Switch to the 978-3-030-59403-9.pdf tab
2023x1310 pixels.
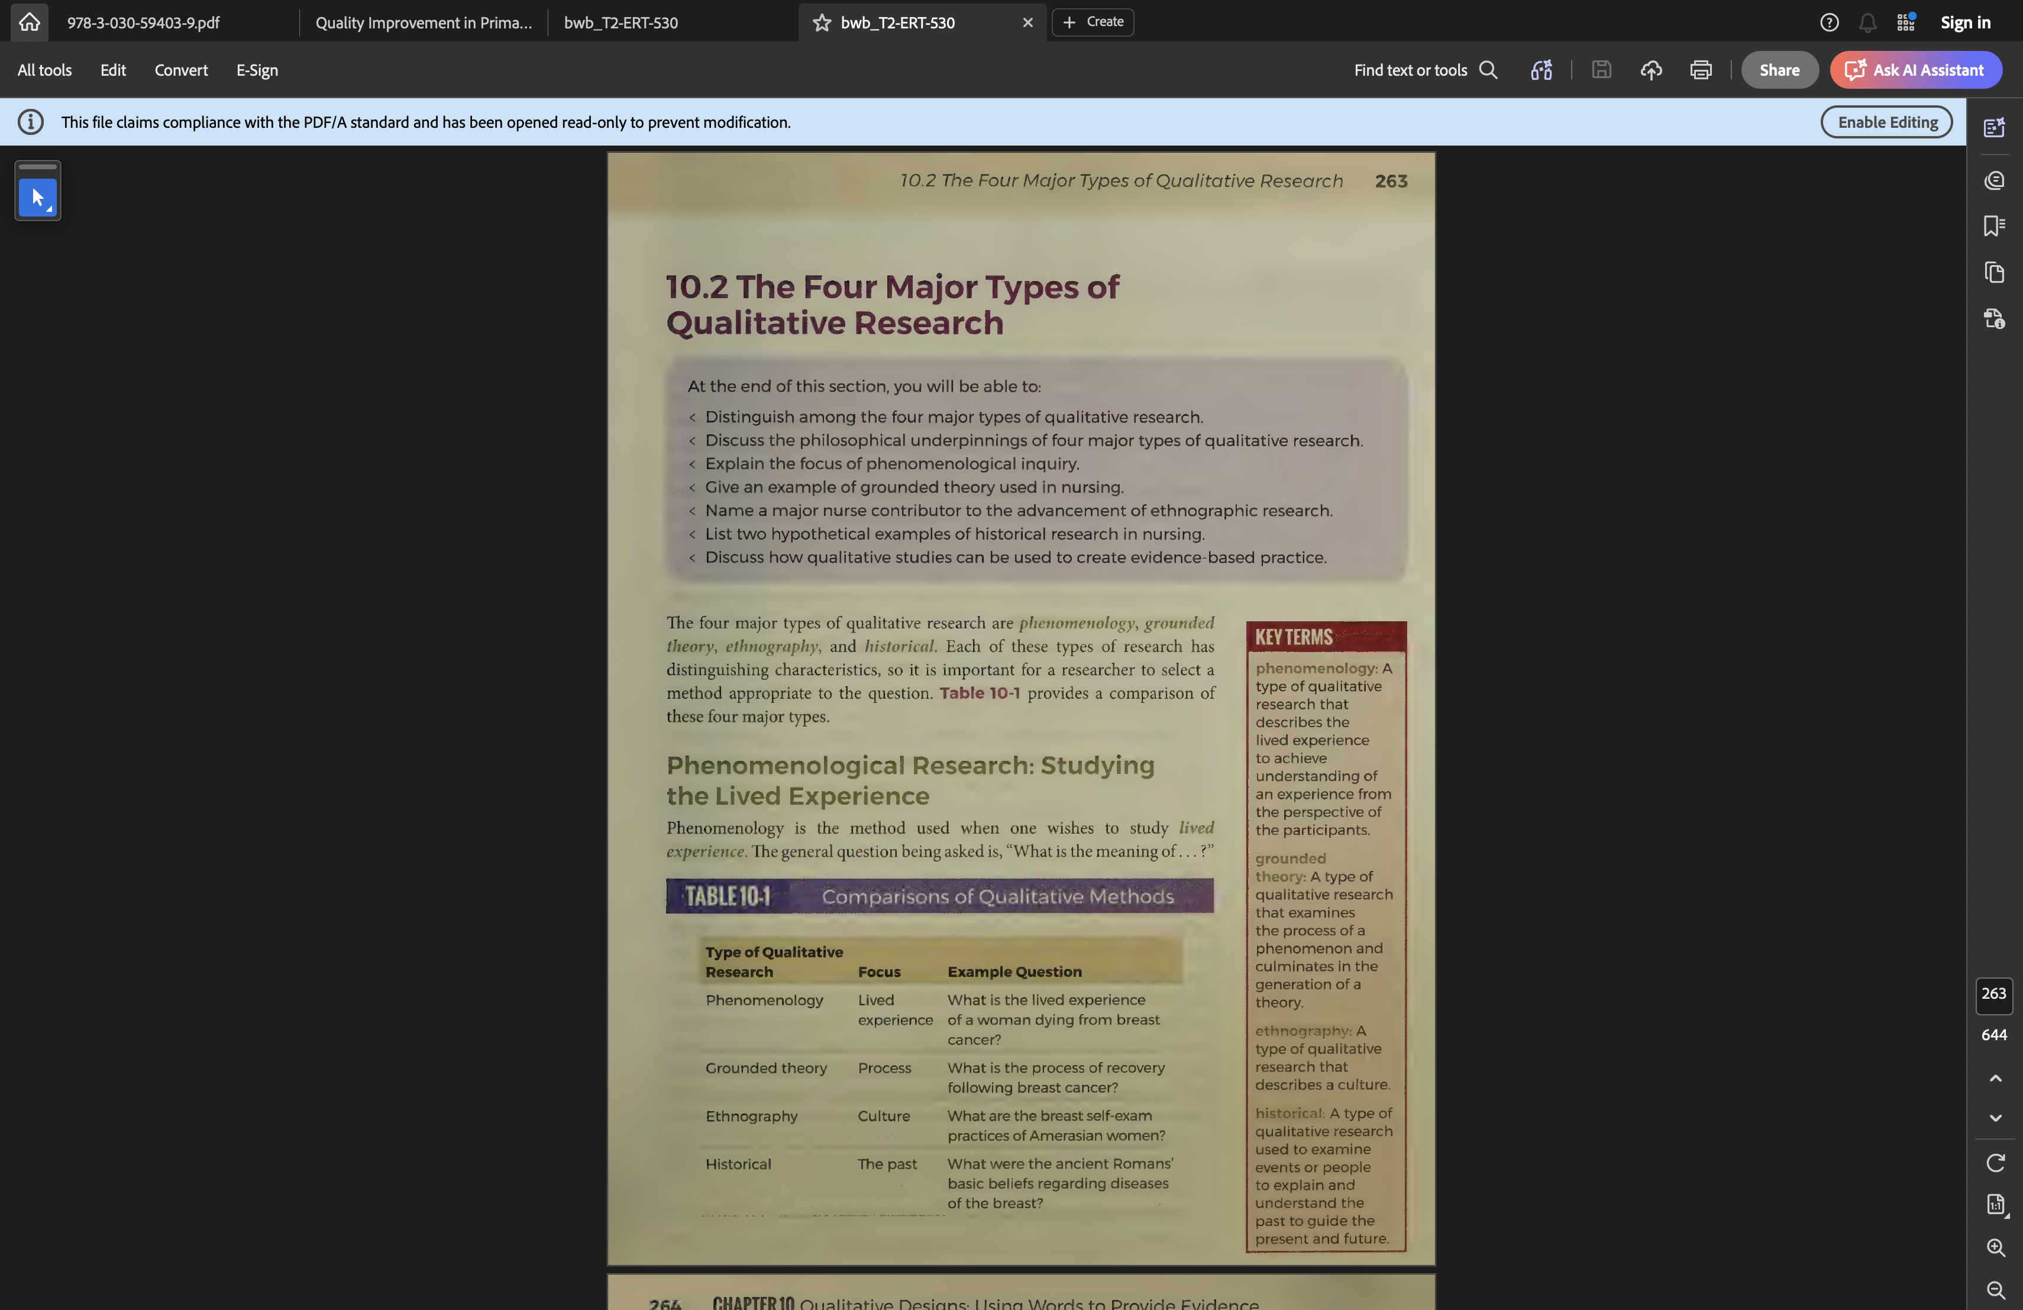click(143, 22)
